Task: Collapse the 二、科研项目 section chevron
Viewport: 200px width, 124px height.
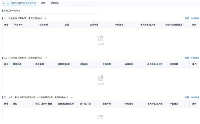Action: click(46, 58)
